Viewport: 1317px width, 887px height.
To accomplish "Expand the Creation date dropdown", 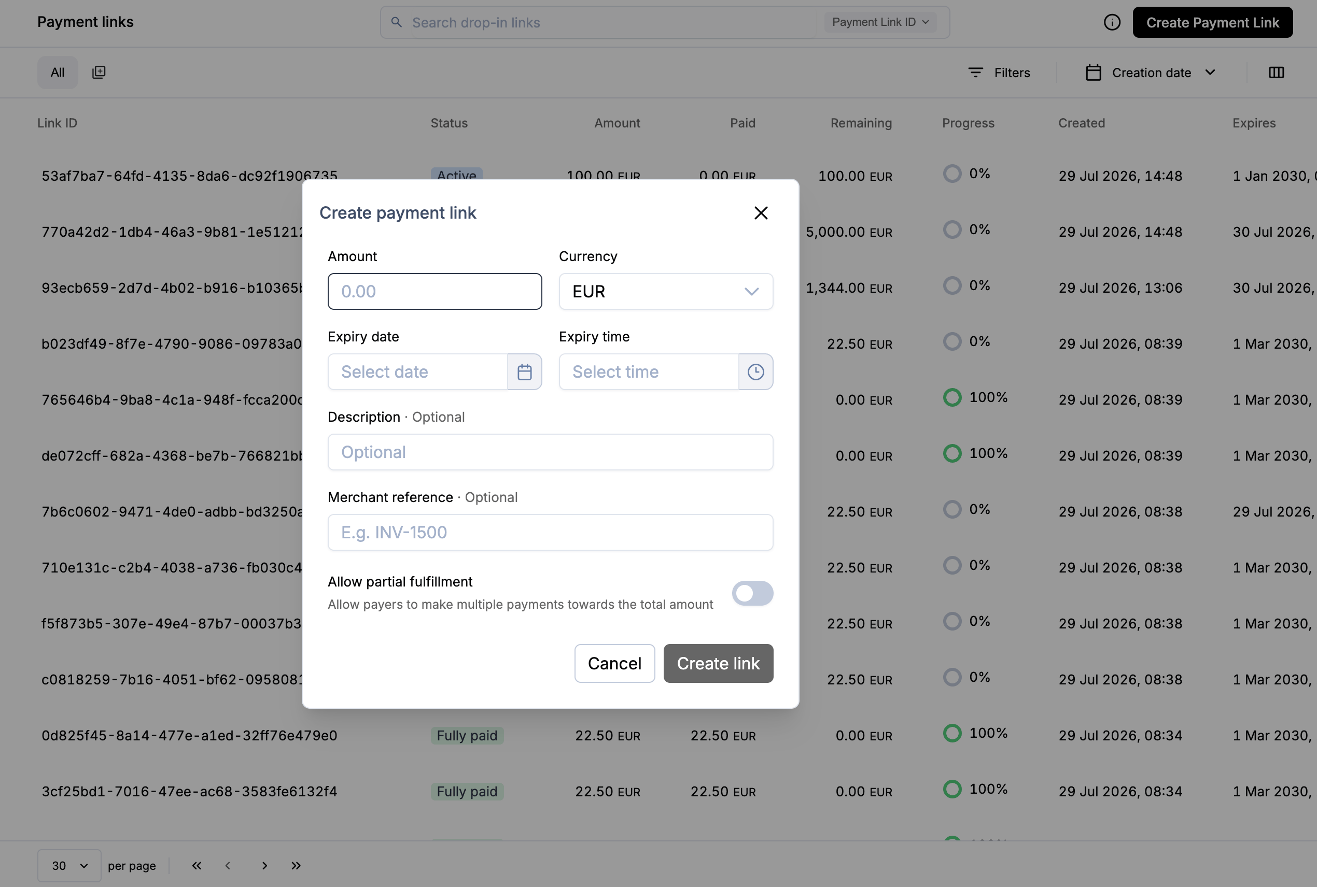I will [x=1210, y=73].
